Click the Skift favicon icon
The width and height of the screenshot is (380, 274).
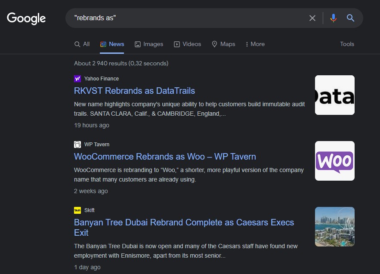click(77, 210)
